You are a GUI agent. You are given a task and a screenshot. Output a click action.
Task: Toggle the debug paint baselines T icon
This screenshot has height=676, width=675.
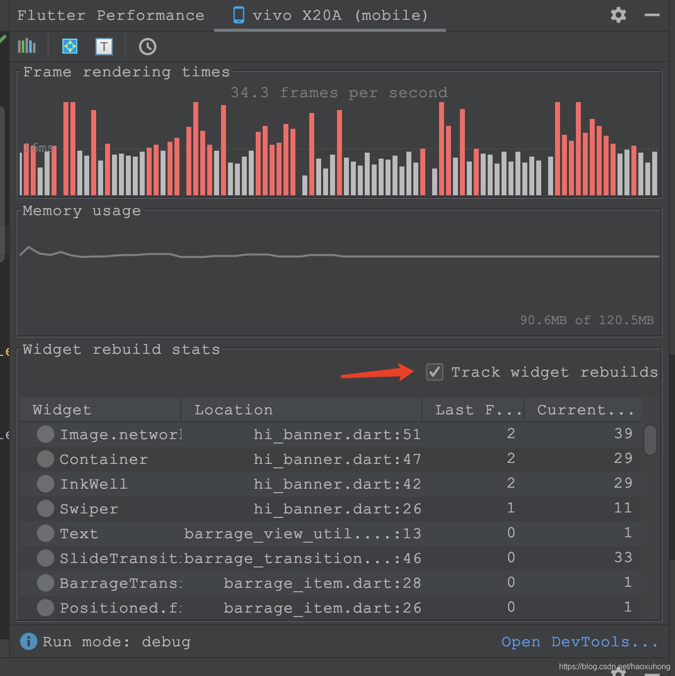coord(104,46)
